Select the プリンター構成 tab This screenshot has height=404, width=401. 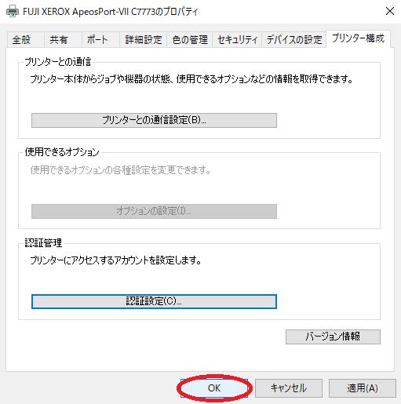[x=358, y=38]
